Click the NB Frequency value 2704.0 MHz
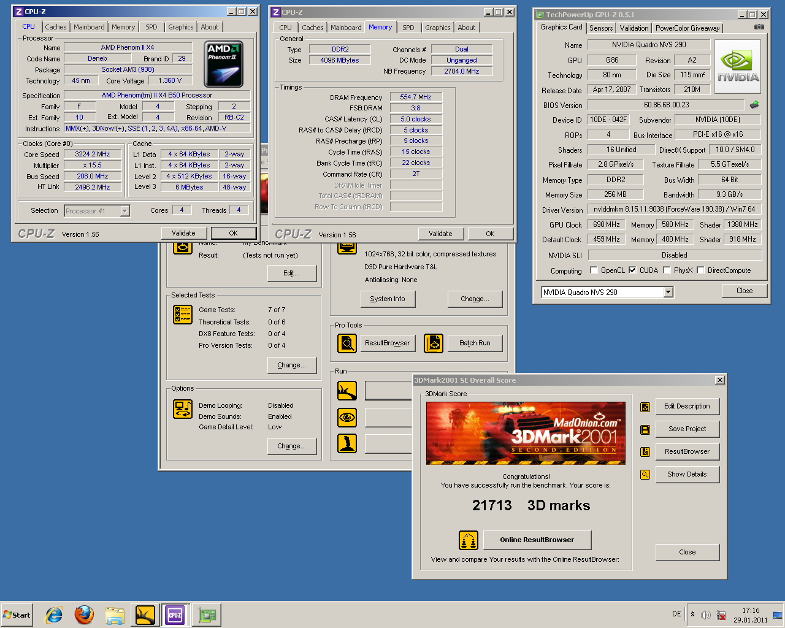Screen dimensions: 785x628 coord(461,72)
